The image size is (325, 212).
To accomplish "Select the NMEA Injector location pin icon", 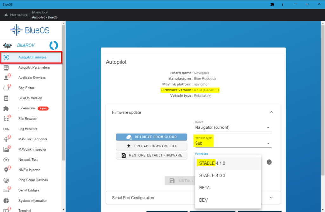I will 6,170.
